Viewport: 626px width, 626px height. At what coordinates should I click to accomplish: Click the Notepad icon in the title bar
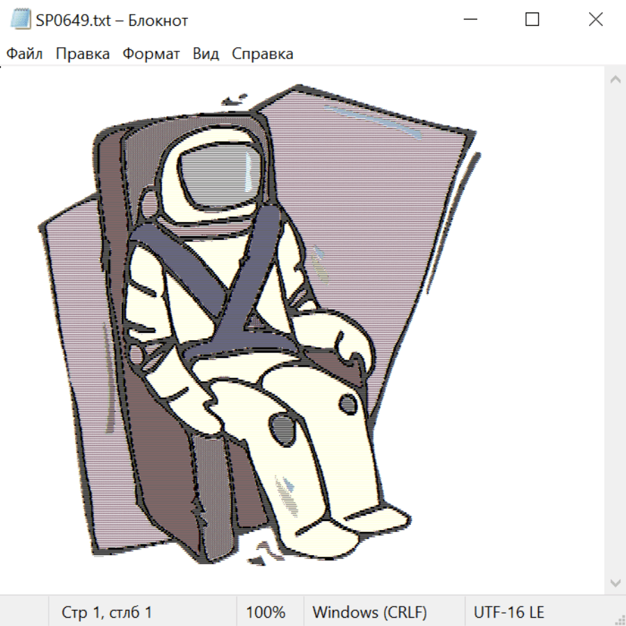(21, 20)
